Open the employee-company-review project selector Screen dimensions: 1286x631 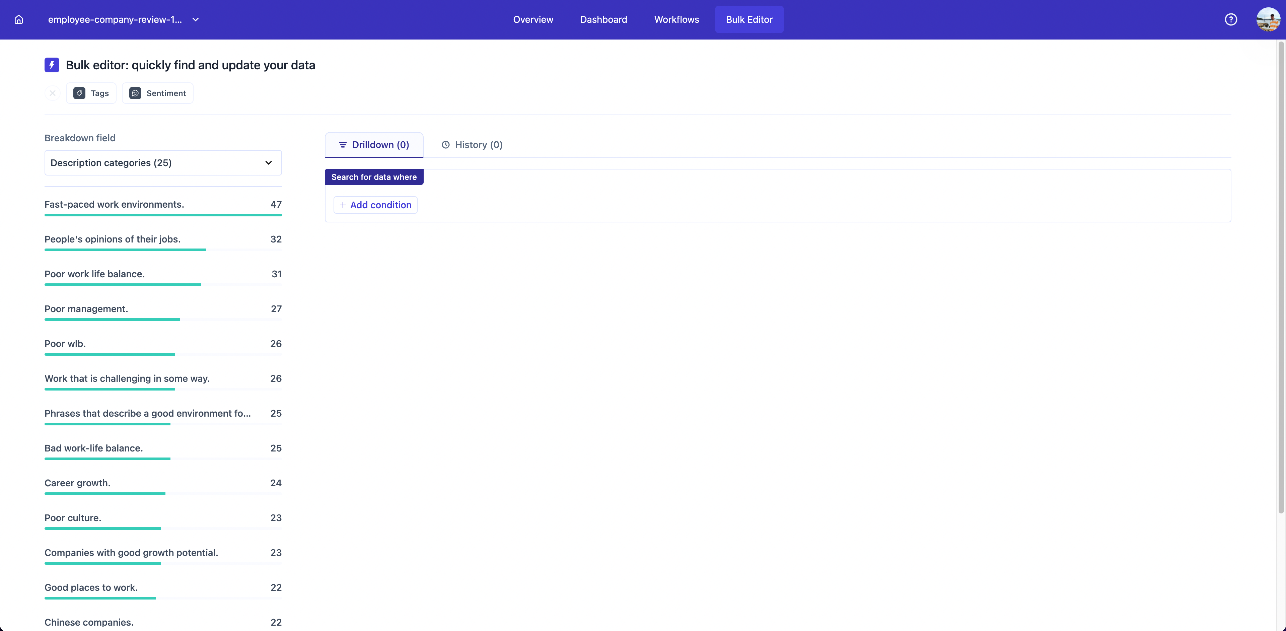pyautogui.click(x=115, y=19)
